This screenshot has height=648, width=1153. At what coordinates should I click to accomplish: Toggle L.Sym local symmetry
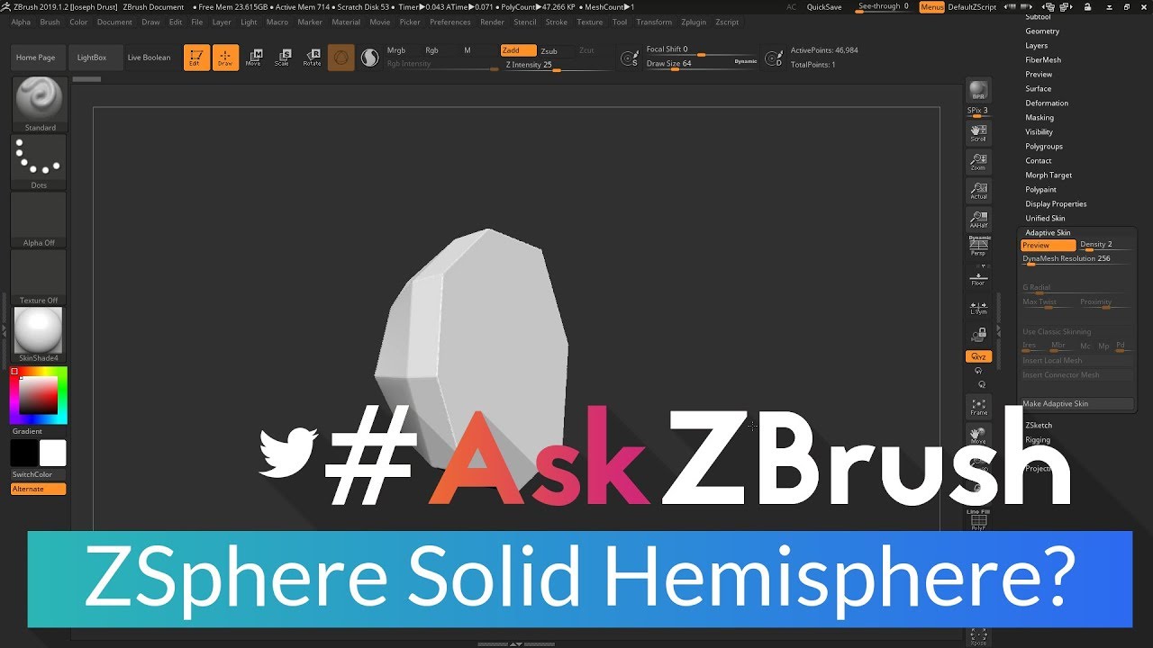pyautogui.click(x=978, y=307)
